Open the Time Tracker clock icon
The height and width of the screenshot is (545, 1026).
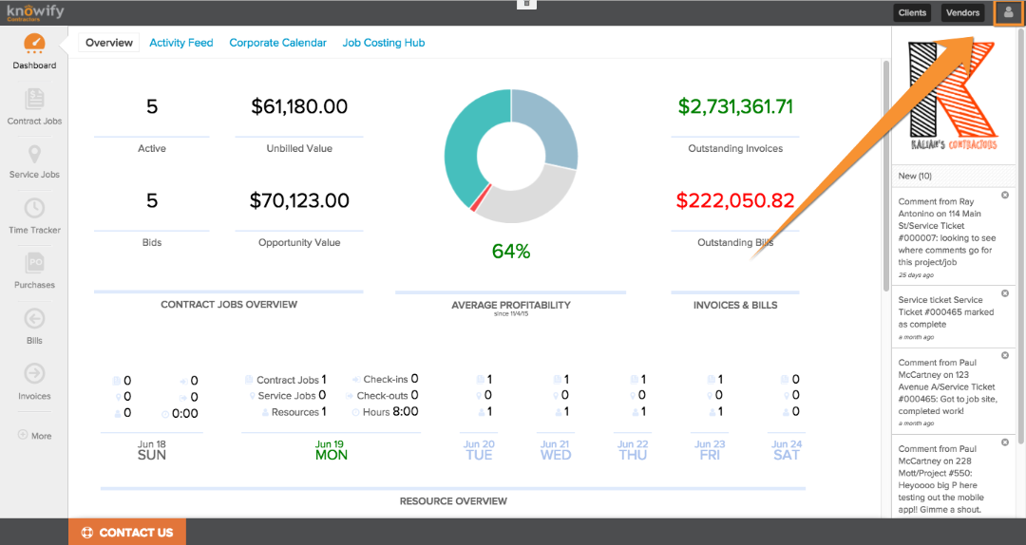click(x=34, y=209)
